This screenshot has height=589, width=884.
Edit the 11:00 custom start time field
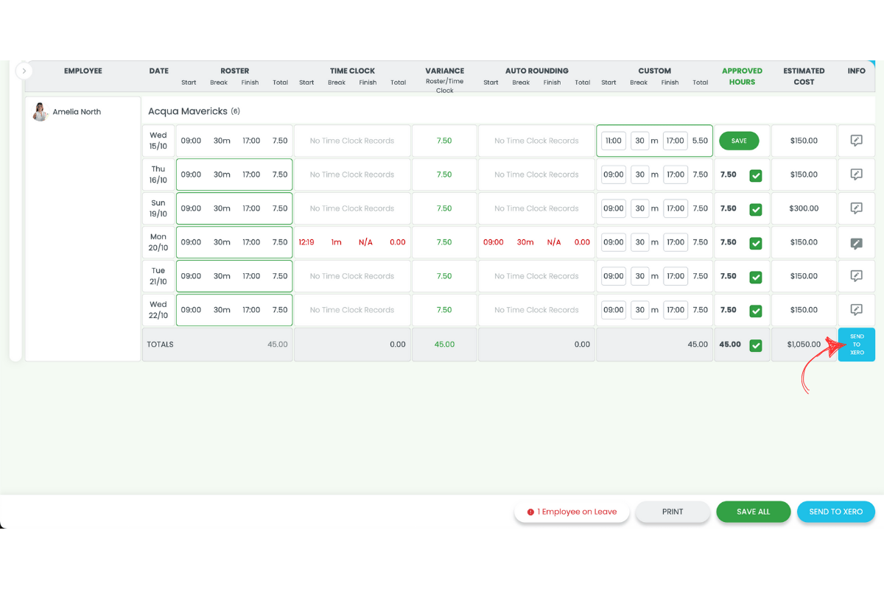click(613, 141)
